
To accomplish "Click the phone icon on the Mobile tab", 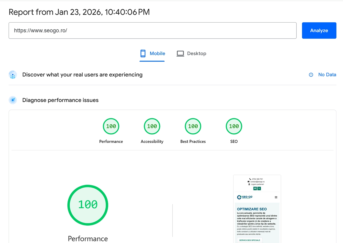I will tap(143, 53).
